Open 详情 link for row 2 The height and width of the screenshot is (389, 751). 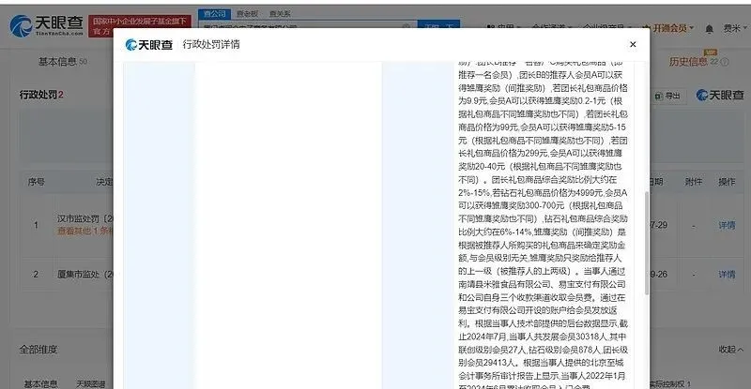(x=727, y=274)
